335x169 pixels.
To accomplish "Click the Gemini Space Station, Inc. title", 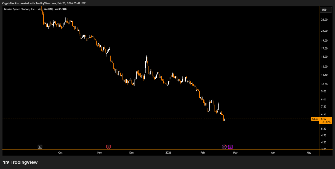I will pos(19,9).
